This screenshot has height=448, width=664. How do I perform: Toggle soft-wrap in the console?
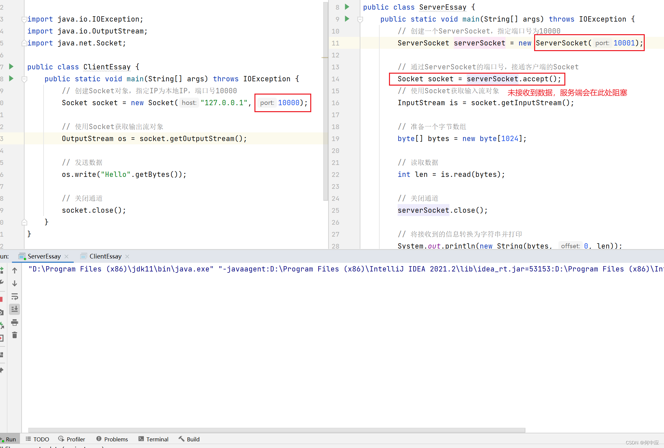tap(15, 296)
